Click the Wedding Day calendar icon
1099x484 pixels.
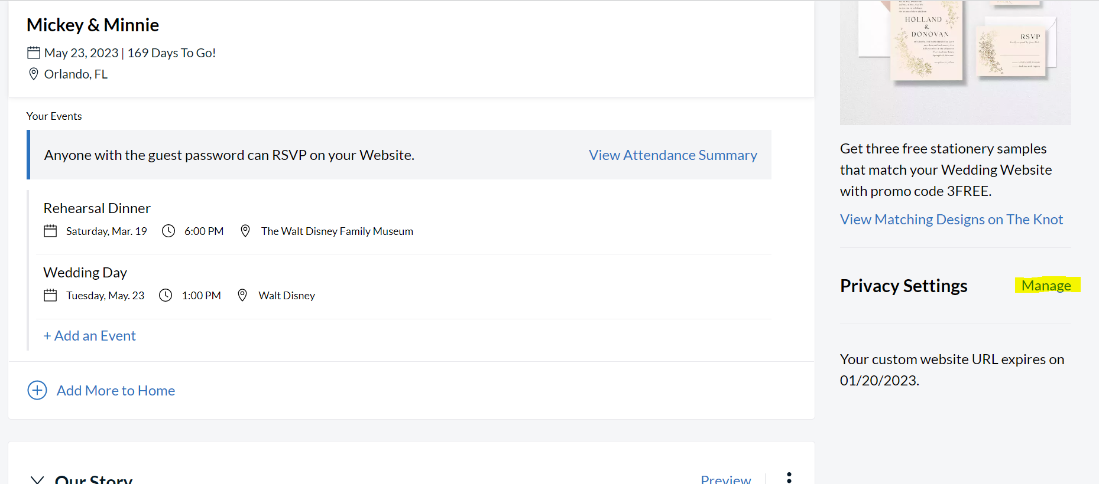[x=50, y=296]
